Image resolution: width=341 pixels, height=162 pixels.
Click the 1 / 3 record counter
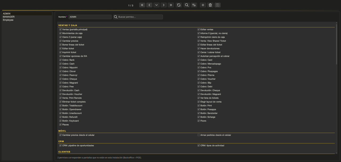click(131, 5)
